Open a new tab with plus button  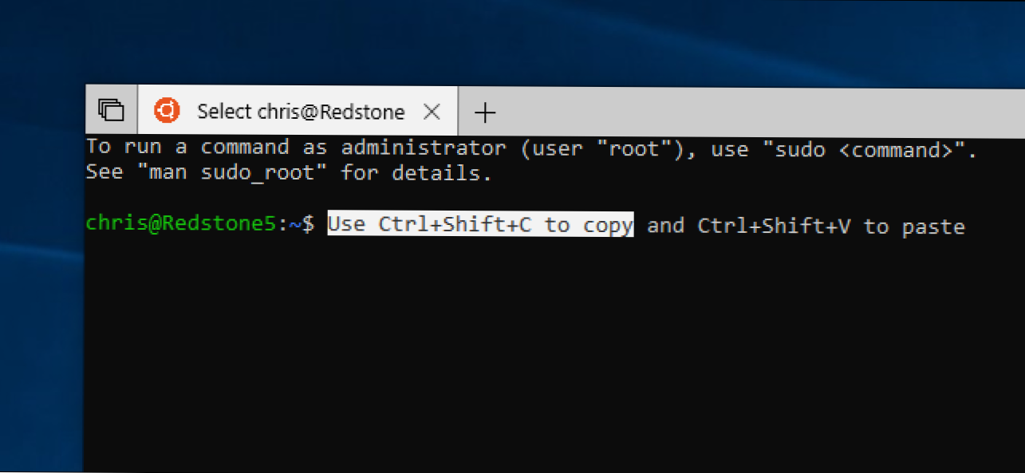pos(484,112)
